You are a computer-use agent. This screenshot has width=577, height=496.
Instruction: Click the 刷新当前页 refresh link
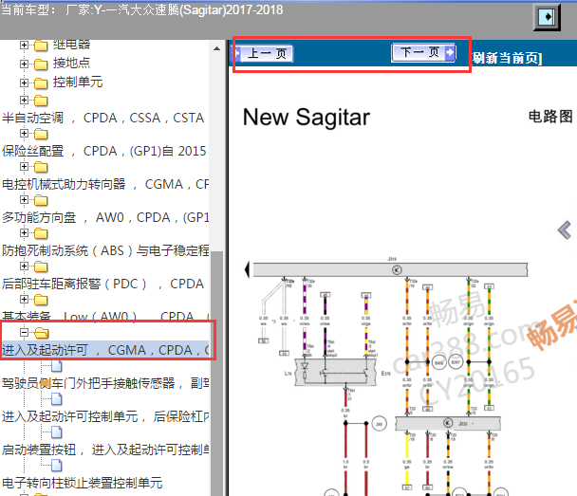[507, 58]
